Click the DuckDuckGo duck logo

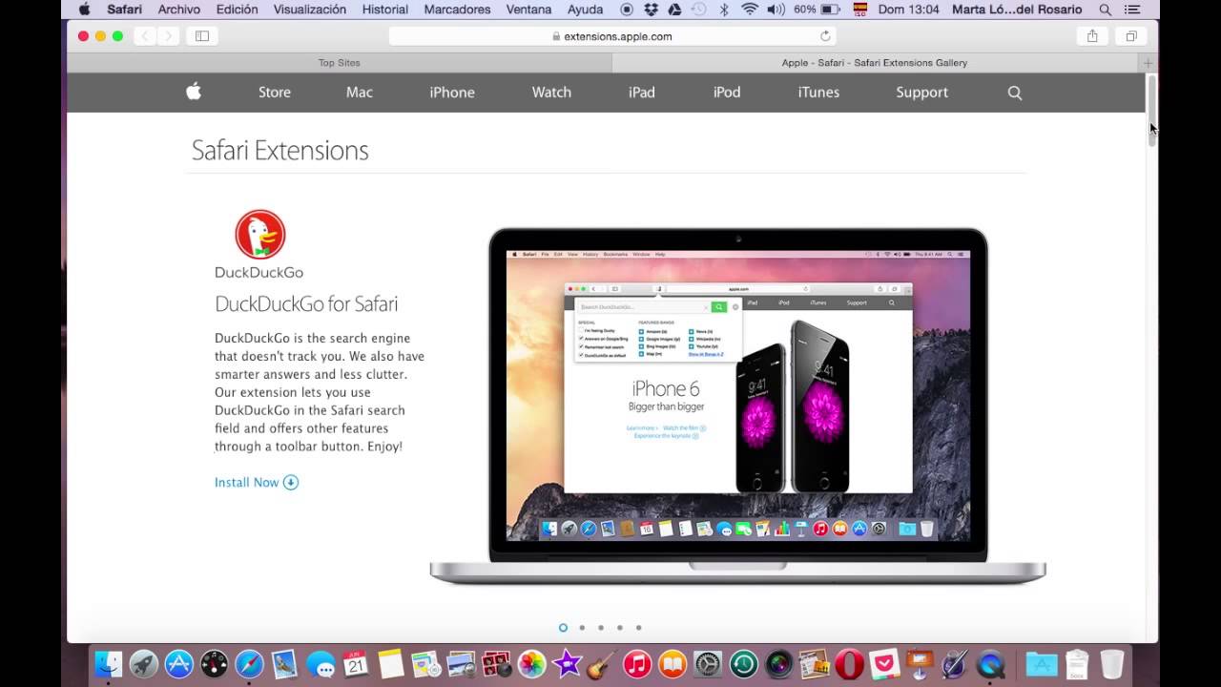(259, 234)
